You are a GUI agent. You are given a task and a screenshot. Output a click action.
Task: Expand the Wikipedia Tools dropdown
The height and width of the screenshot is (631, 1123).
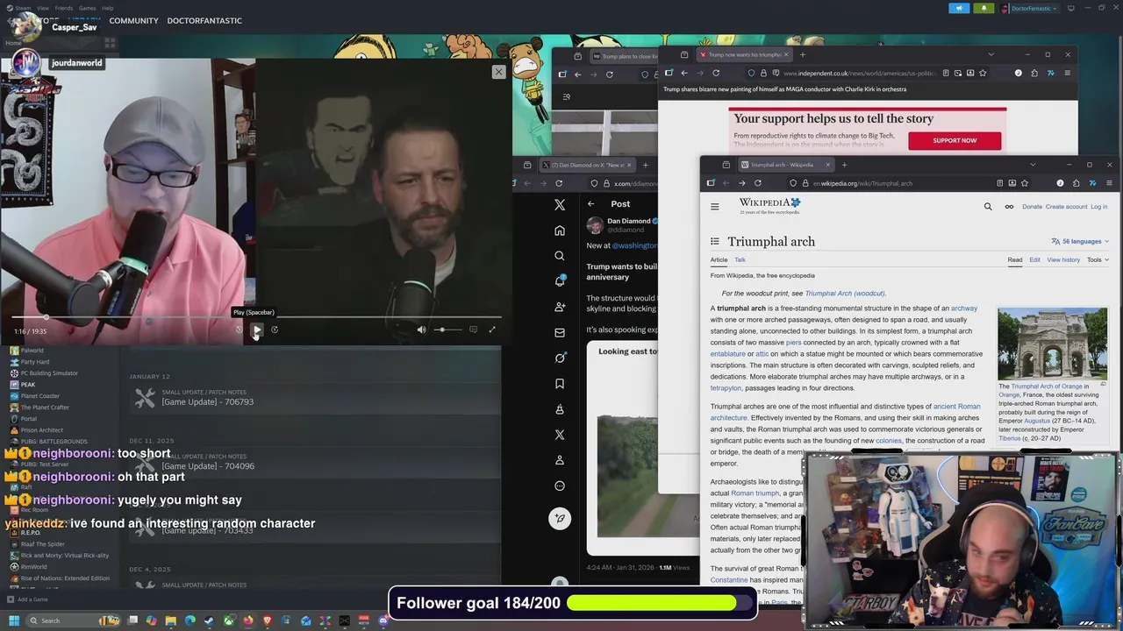tap(1098, 260)
